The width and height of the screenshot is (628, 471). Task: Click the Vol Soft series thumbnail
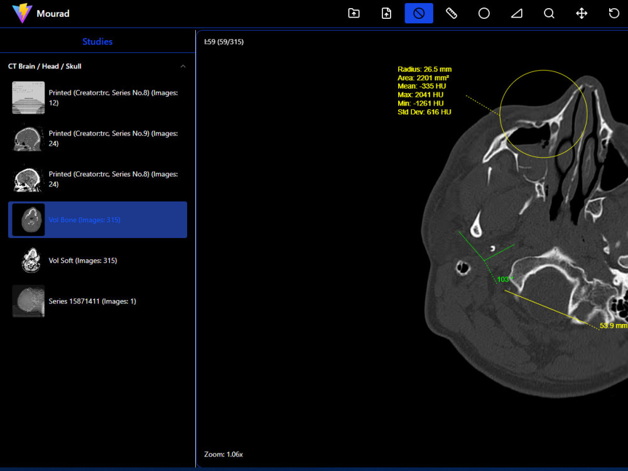coord(28,261)
